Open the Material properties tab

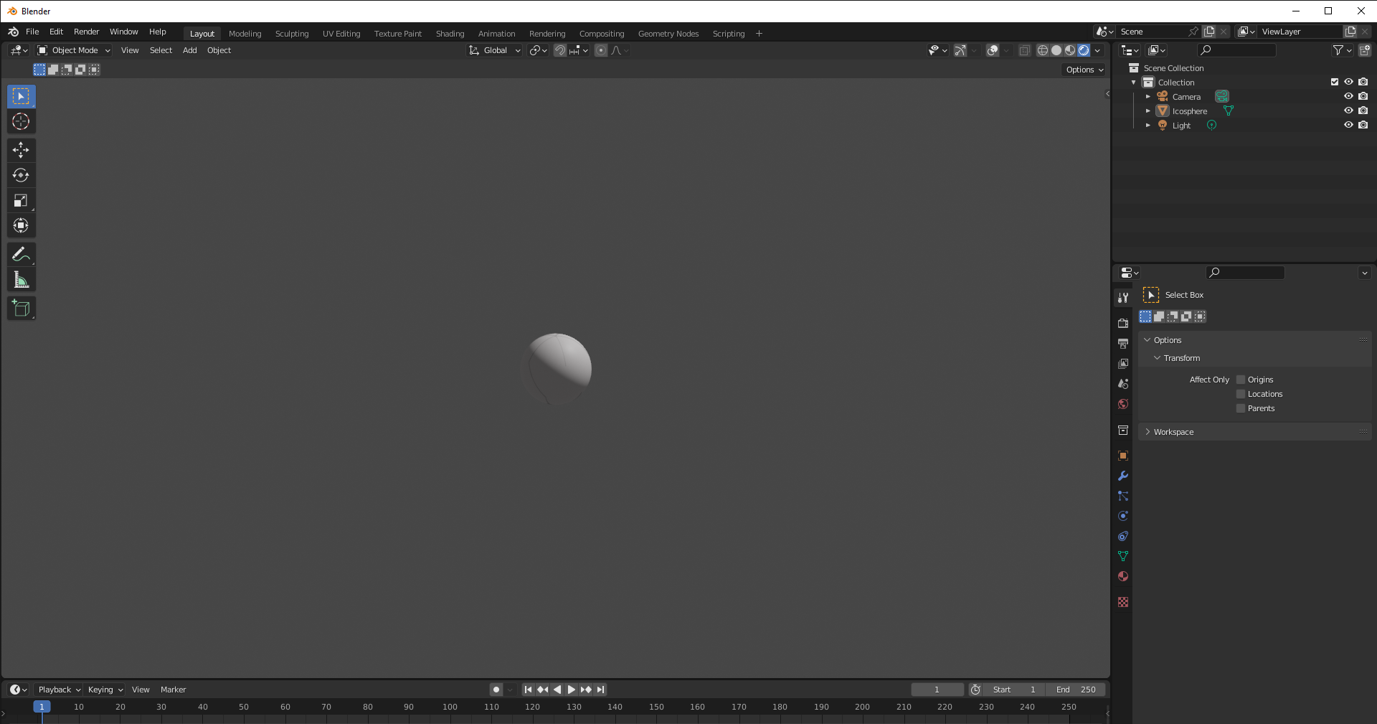point(1123,576)
